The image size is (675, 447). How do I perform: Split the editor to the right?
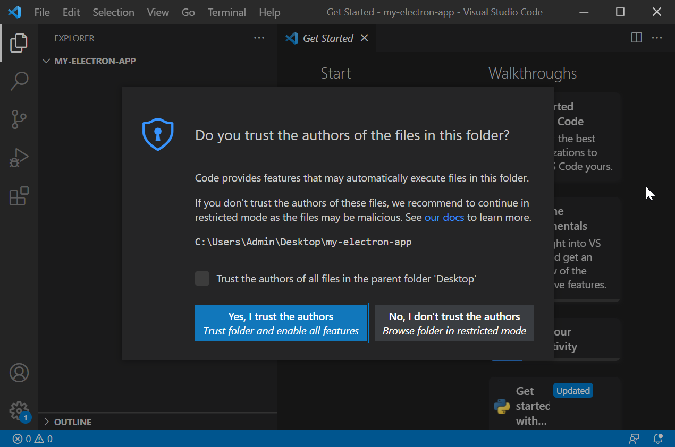click(x=636, y=38)
